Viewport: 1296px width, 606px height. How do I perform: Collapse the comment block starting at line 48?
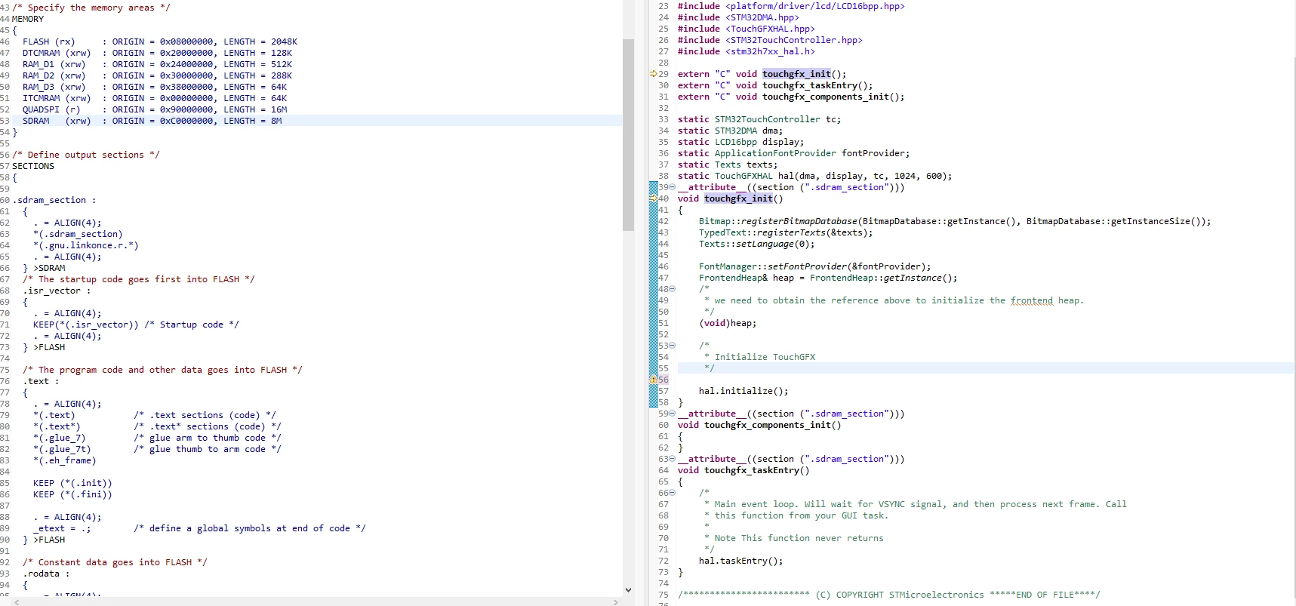(x=672, y=289)
